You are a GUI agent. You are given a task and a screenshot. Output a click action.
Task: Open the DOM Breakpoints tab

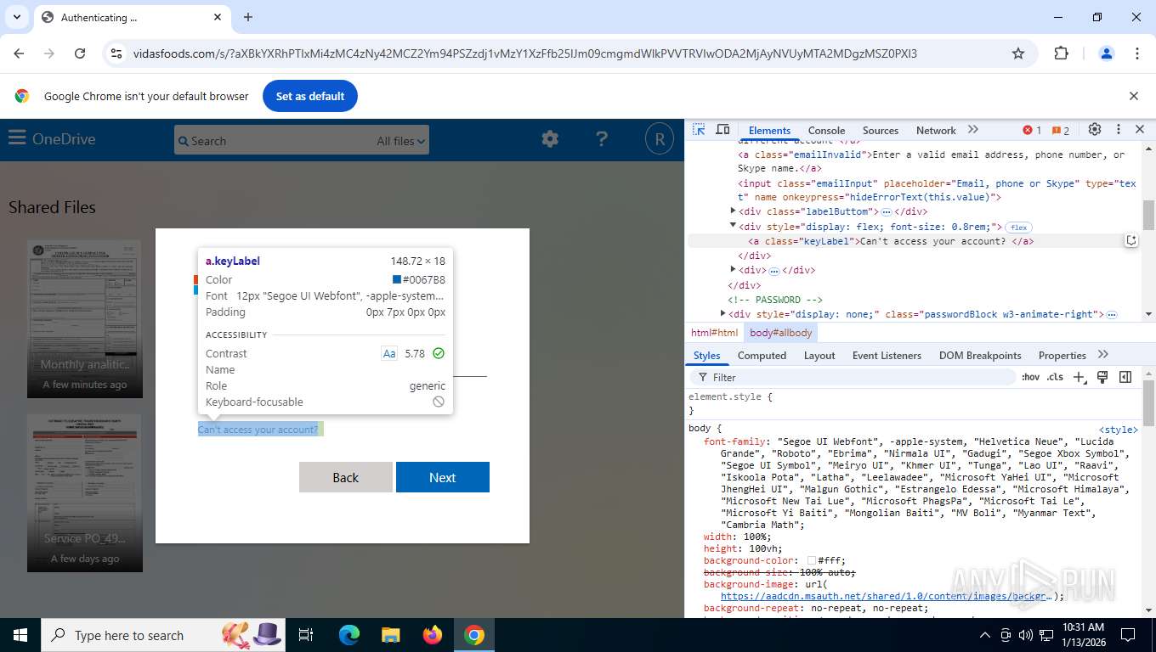point(982,356)
